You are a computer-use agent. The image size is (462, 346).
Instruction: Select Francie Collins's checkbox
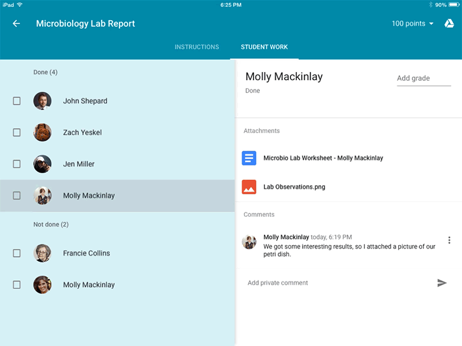click(x=17, y=253)
